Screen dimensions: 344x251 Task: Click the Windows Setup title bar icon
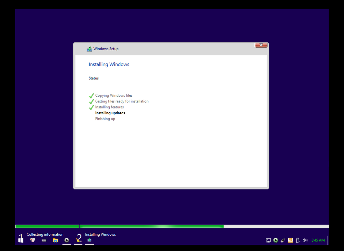click(90, 49)
